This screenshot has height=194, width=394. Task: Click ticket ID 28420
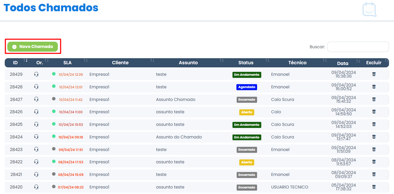[16, 187]
